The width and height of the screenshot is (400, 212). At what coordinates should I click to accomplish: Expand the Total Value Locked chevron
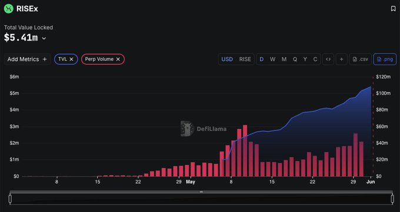click(44, 39)
